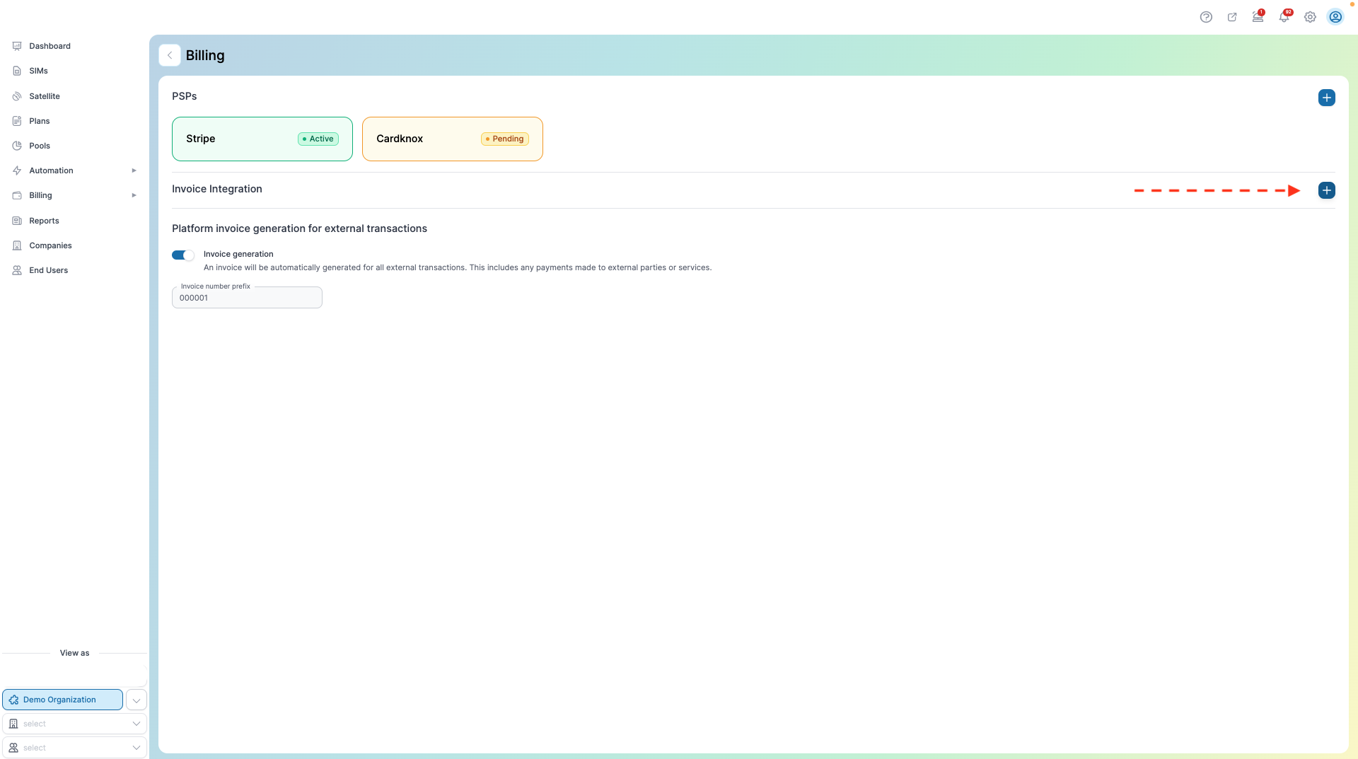Viewport: 1358px width, 759px height.
Task: Open the user profile avatar
Action: (1335, 17)
